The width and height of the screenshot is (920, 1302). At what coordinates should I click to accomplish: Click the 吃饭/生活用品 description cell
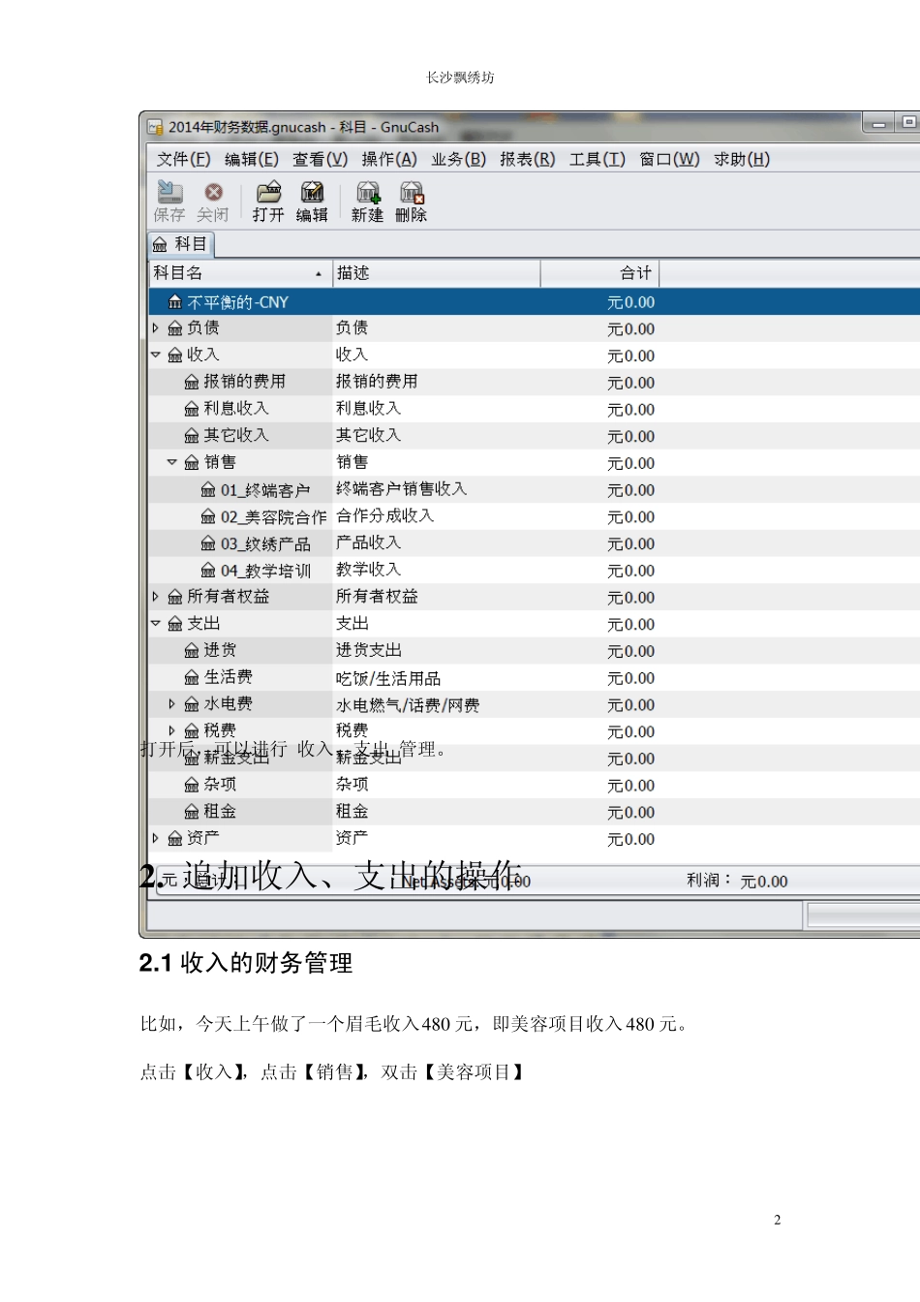coord(388,678)
